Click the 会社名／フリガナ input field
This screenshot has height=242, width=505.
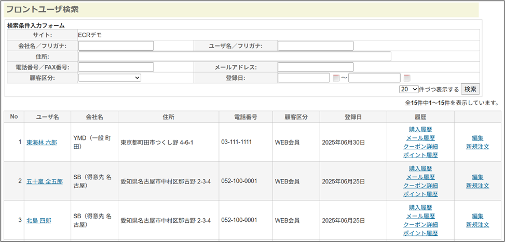[116, 46]
